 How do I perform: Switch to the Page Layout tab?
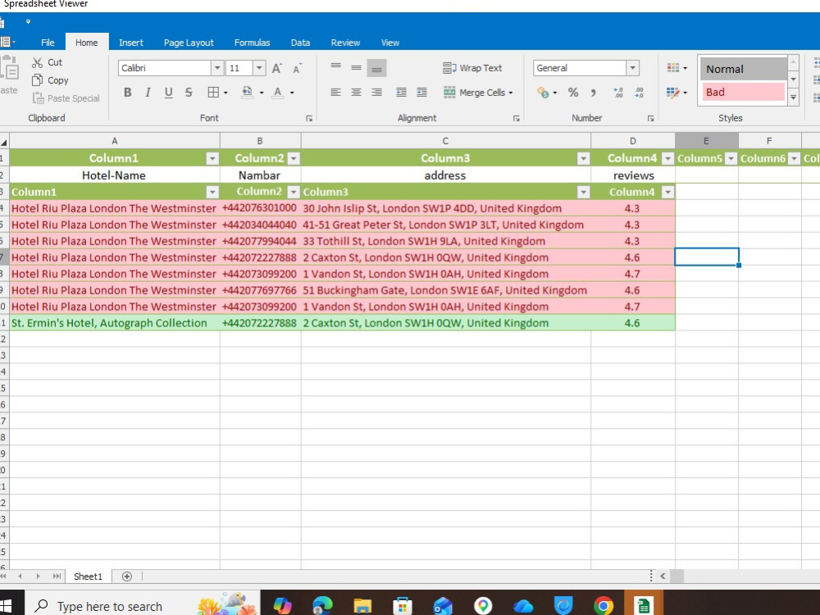[x=189, y=43]
